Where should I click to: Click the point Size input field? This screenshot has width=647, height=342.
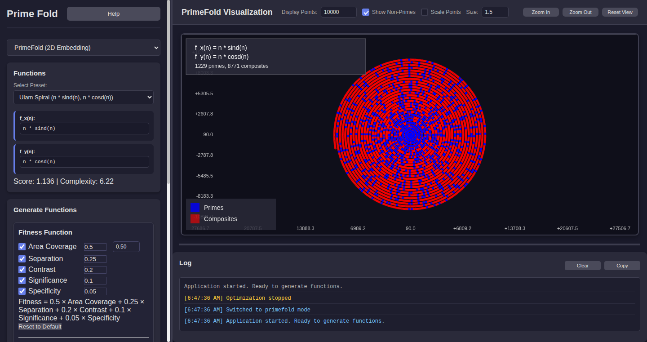495,12
